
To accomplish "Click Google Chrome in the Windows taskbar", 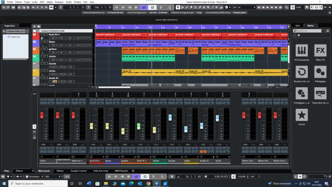I will (x=147, y=183).
